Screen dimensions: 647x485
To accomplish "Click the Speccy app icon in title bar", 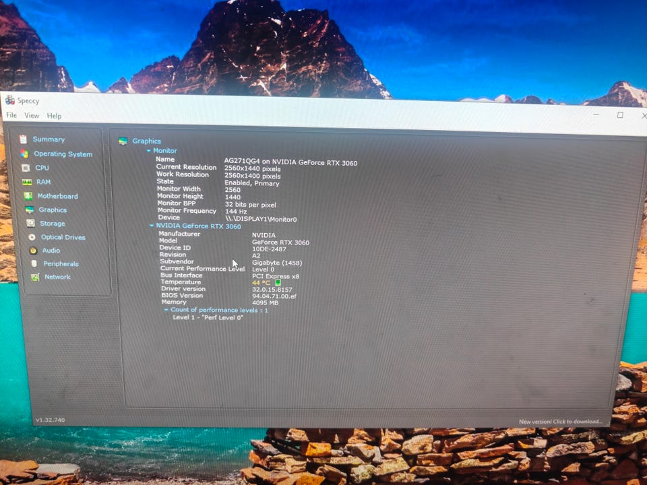I will [x=10, y=100].
